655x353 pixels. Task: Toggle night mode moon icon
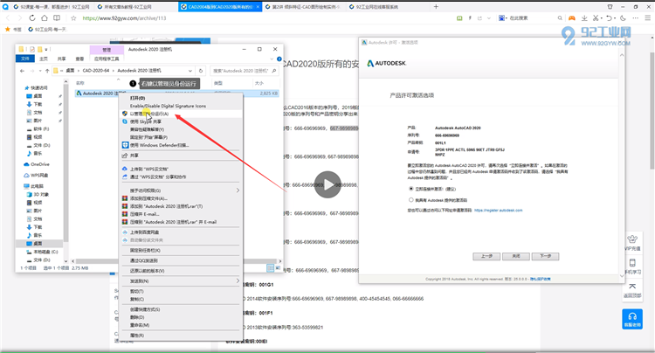pos(624,18)
